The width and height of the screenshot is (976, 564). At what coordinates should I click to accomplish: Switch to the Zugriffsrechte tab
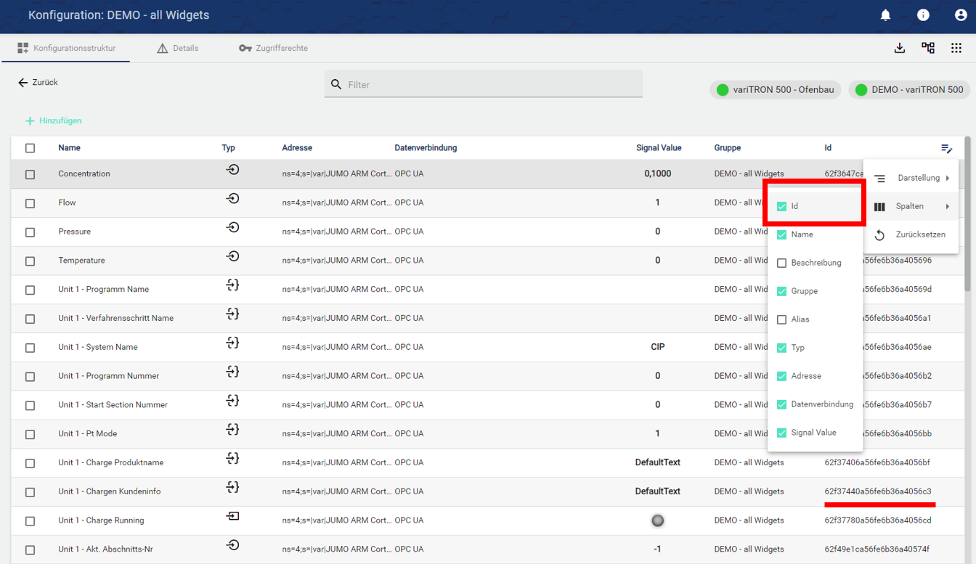[x=274, y=49]
